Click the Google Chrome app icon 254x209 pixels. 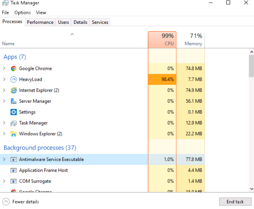point(13,69)
